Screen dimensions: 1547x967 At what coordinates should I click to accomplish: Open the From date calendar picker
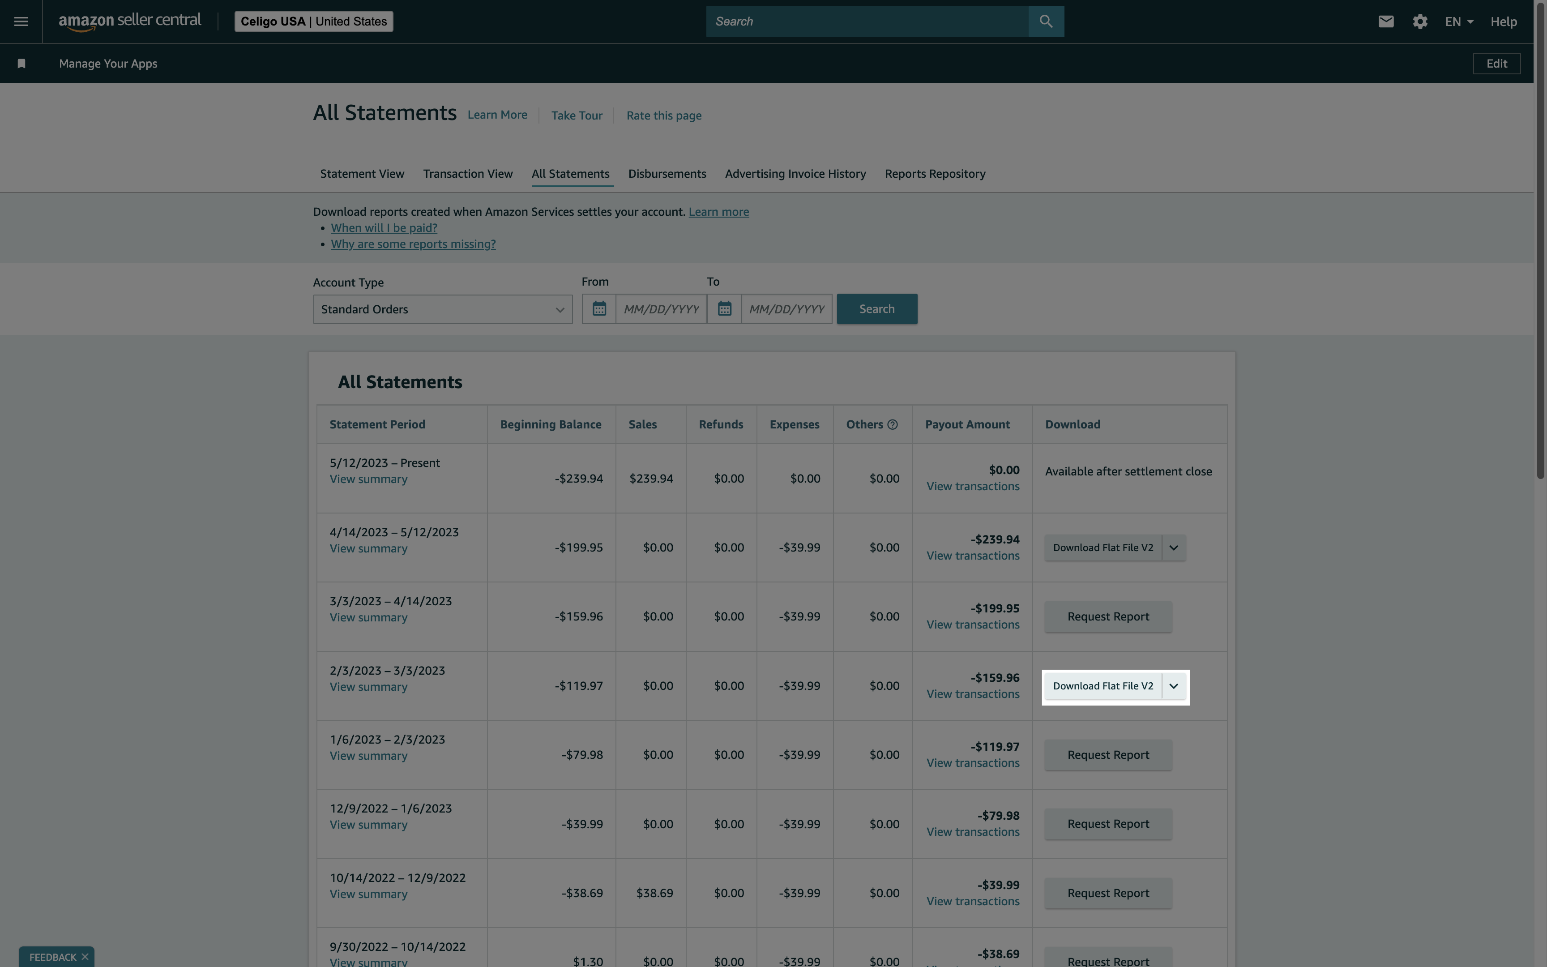[x=599, y=309]
